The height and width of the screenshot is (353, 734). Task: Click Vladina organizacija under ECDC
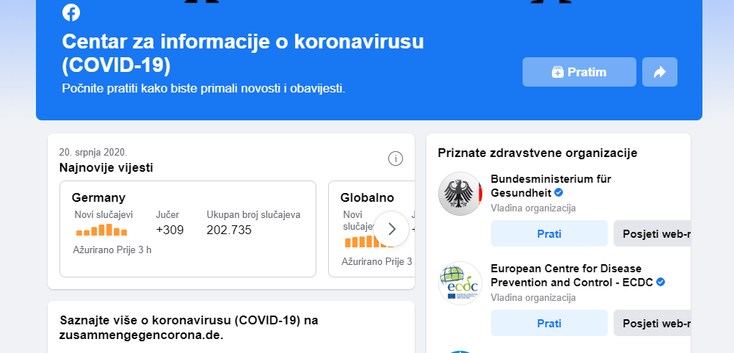(x=533, y=297)
